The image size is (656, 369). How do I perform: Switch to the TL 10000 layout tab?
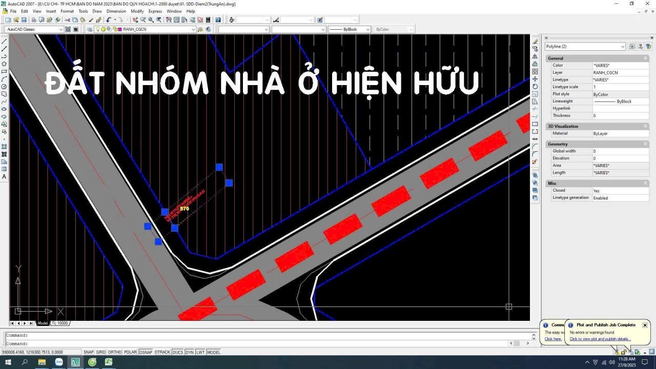click(x=59, y=323)
